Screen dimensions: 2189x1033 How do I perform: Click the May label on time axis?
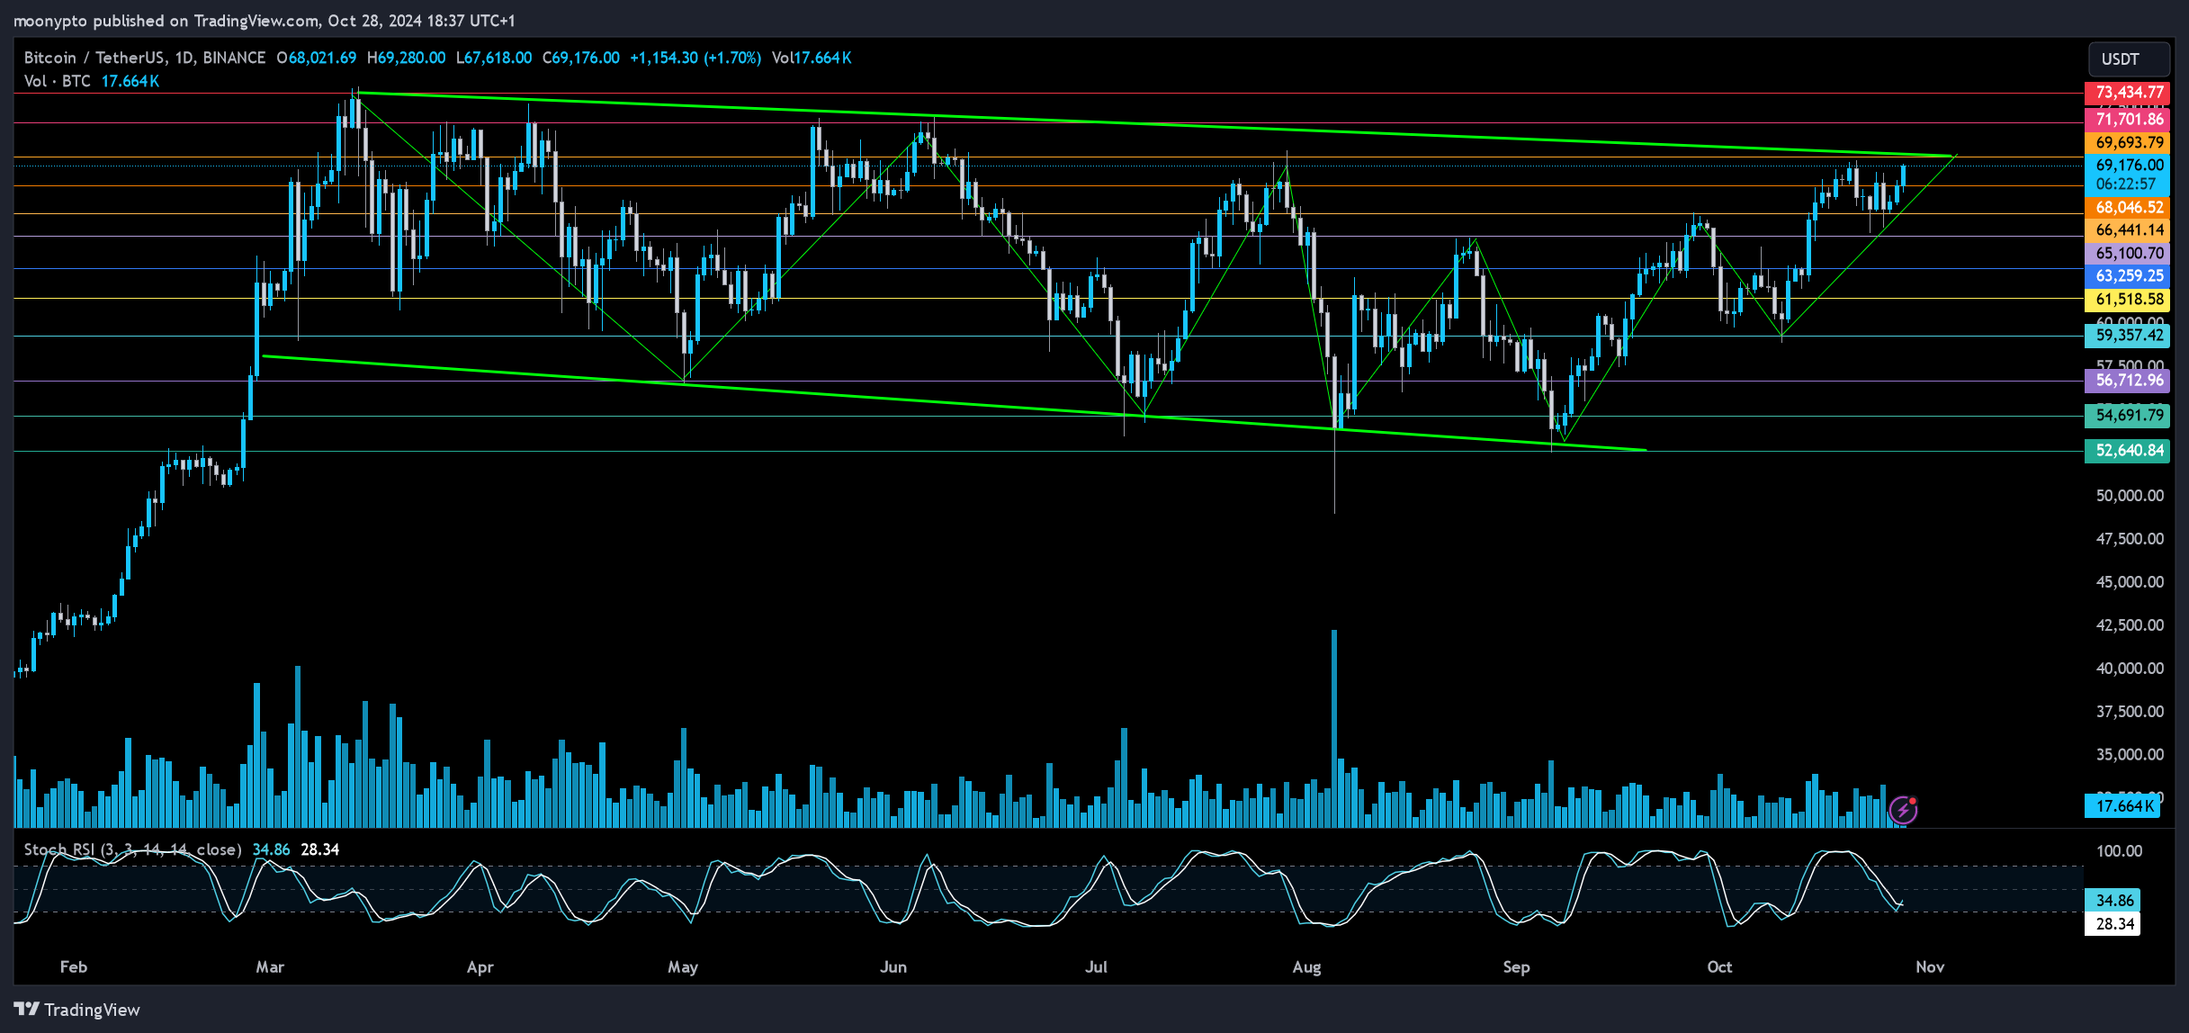[x=683, y=967]
